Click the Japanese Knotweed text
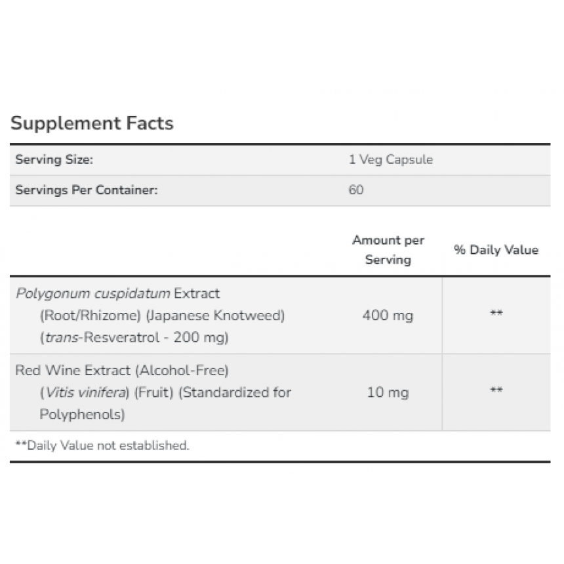This screenshot has width=564, height=564. coord(215,315)
